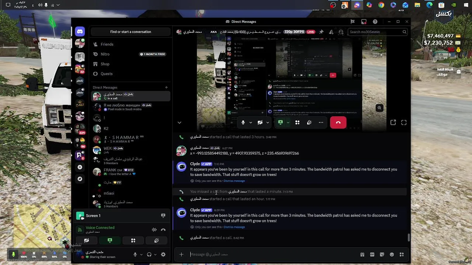Open microphone options arrow in call controls
The width and height of the screenshot is (472, 265).
click(x=251, y=123)
